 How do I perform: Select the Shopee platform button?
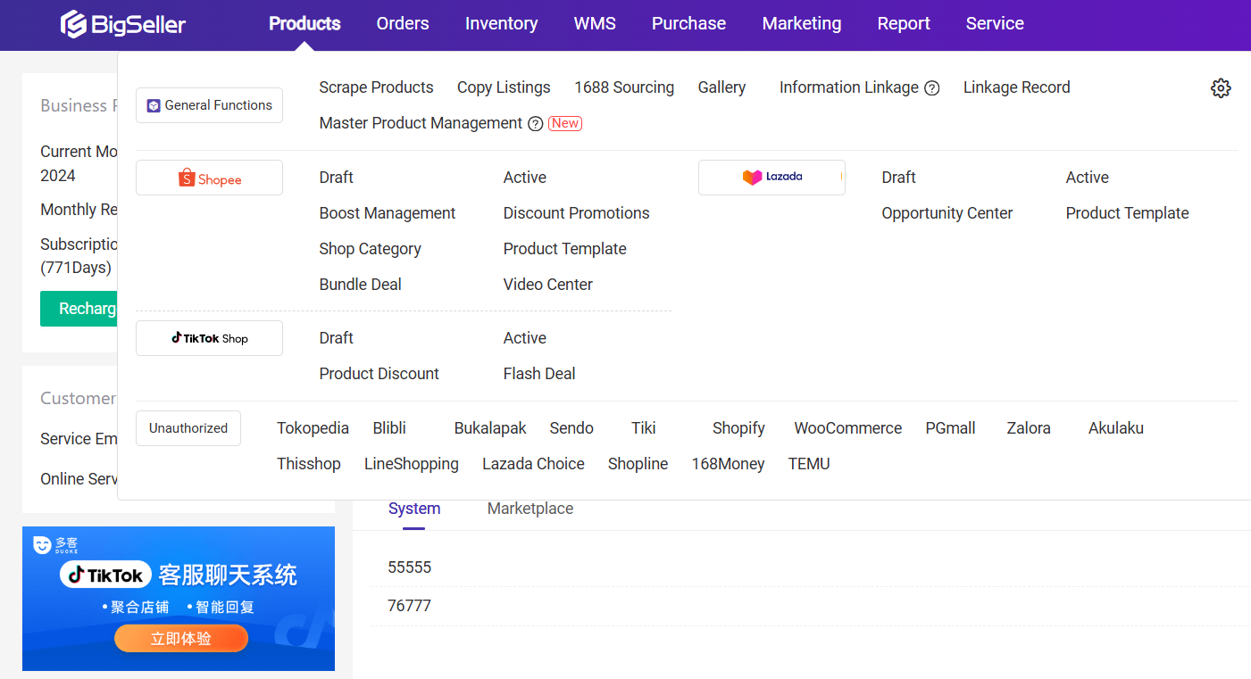pyautogui.click(x=209, y=178)
